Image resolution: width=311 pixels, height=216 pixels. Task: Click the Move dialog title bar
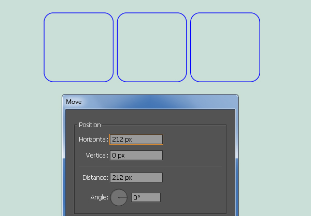click(x=150, y=102)
